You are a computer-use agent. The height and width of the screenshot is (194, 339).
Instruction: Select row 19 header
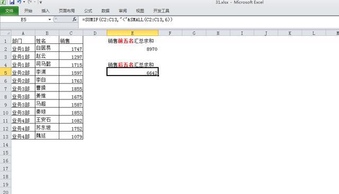(6, 184)
